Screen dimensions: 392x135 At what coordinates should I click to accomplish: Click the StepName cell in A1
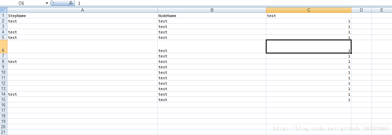coord(82,16)
